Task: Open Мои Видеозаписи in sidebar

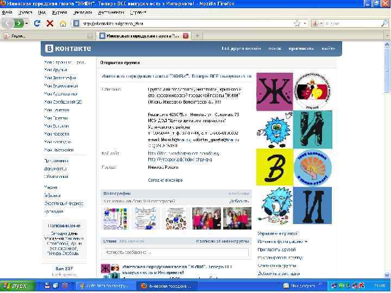Action: pos(61,86)
